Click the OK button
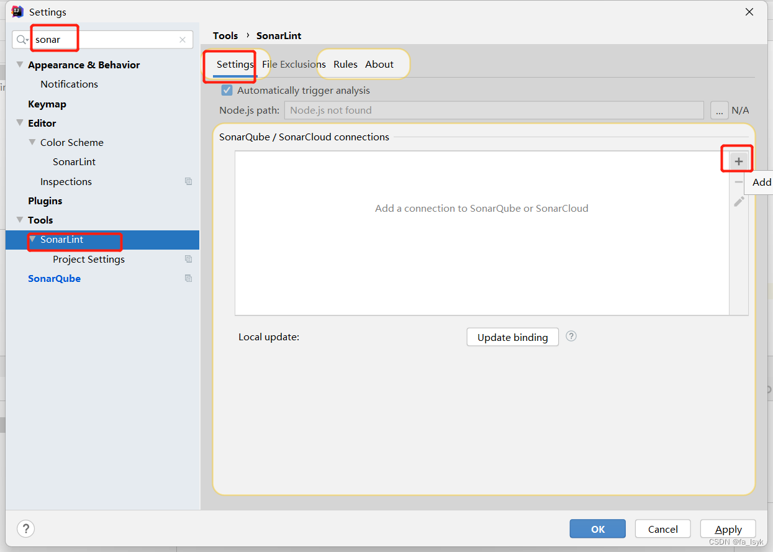Image resolution: width=773 pixels, height=552 pixels. tap(598, 529)
